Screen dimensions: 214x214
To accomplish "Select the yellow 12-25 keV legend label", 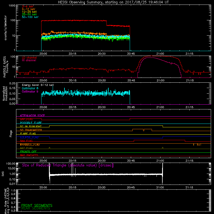I will (x=29, y=12).
